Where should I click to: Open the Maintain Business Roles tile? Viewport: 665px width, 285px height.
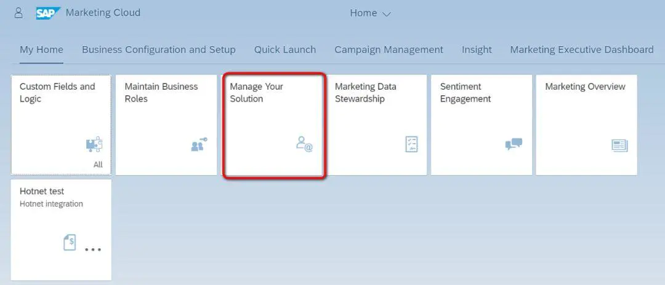[x=166, y=125]
